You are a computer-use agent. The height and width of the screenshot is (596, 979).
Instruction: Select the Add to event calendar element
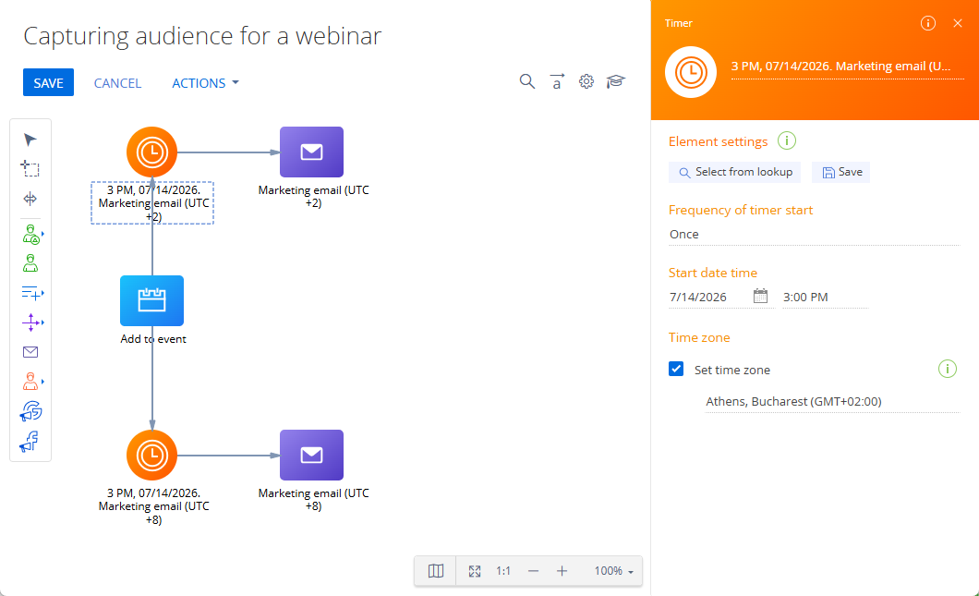[151, 300]
